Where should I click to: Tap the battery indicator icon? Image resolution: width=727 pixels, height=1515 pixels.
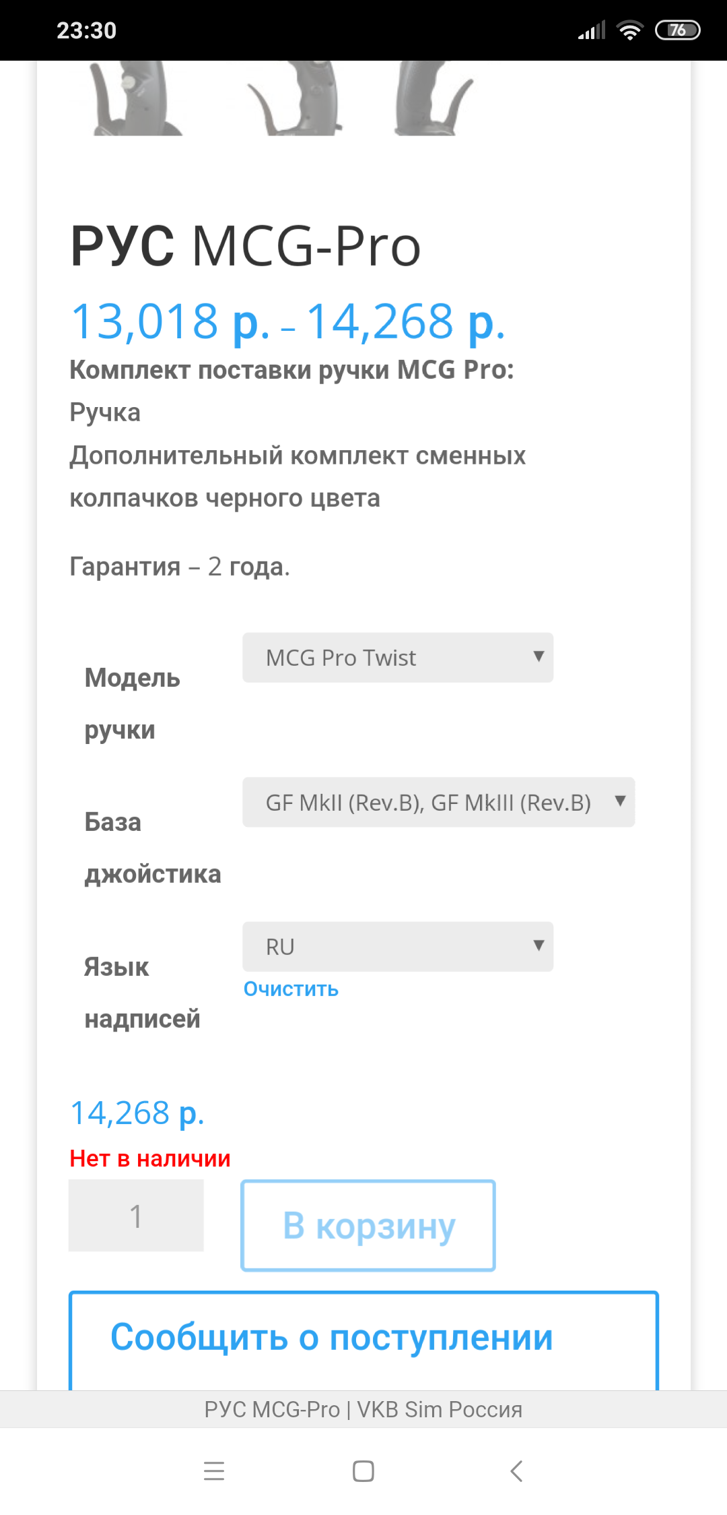point(677,30)
